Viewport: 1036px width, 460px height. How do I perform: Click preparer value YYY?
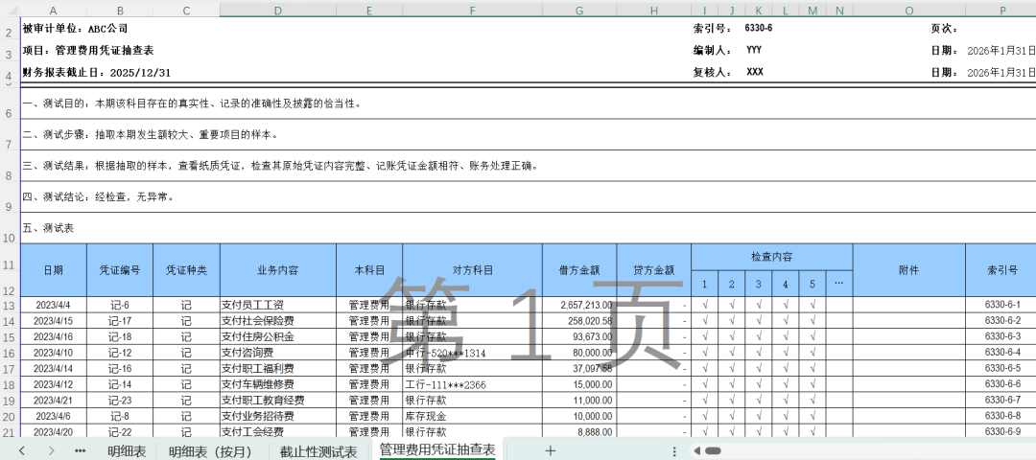754,50
